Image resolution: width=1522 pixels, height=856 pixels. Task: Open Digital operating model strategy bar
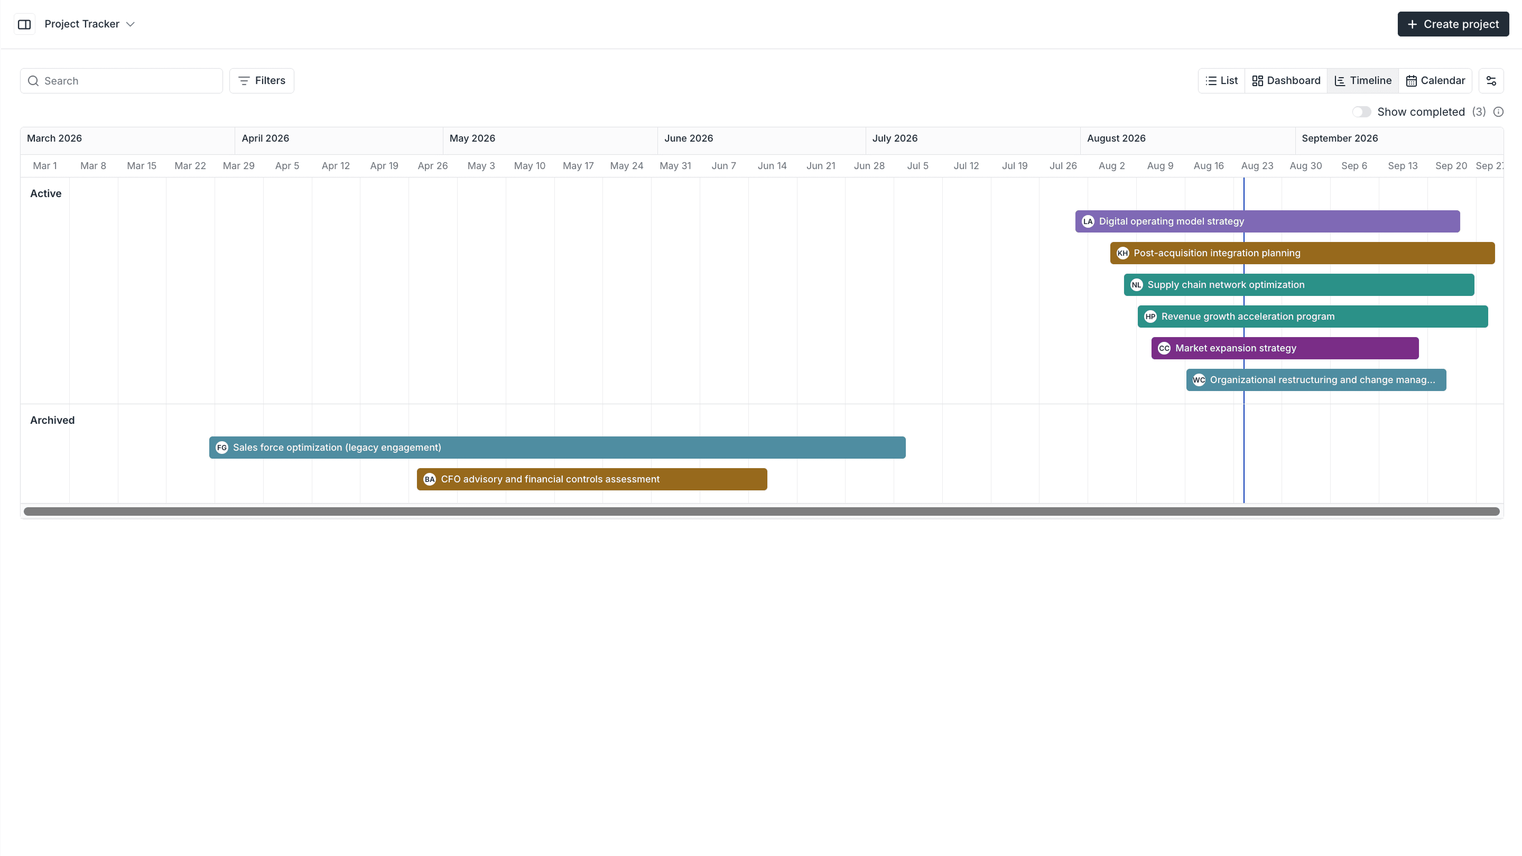pos(1267,221)
